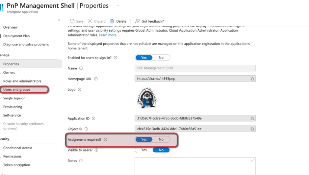Show info tooltip for Assignment required
Viewport: 309px width, 175px height.
point(105,139)
